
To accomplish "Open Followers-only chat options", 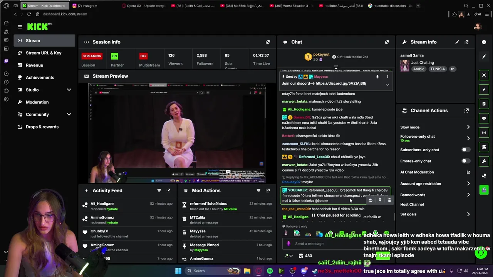I will coord(435,138).
